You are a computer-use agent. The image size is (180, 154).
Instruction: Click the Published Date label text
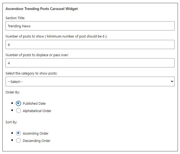pyautogui.click(x=34, y=104)
